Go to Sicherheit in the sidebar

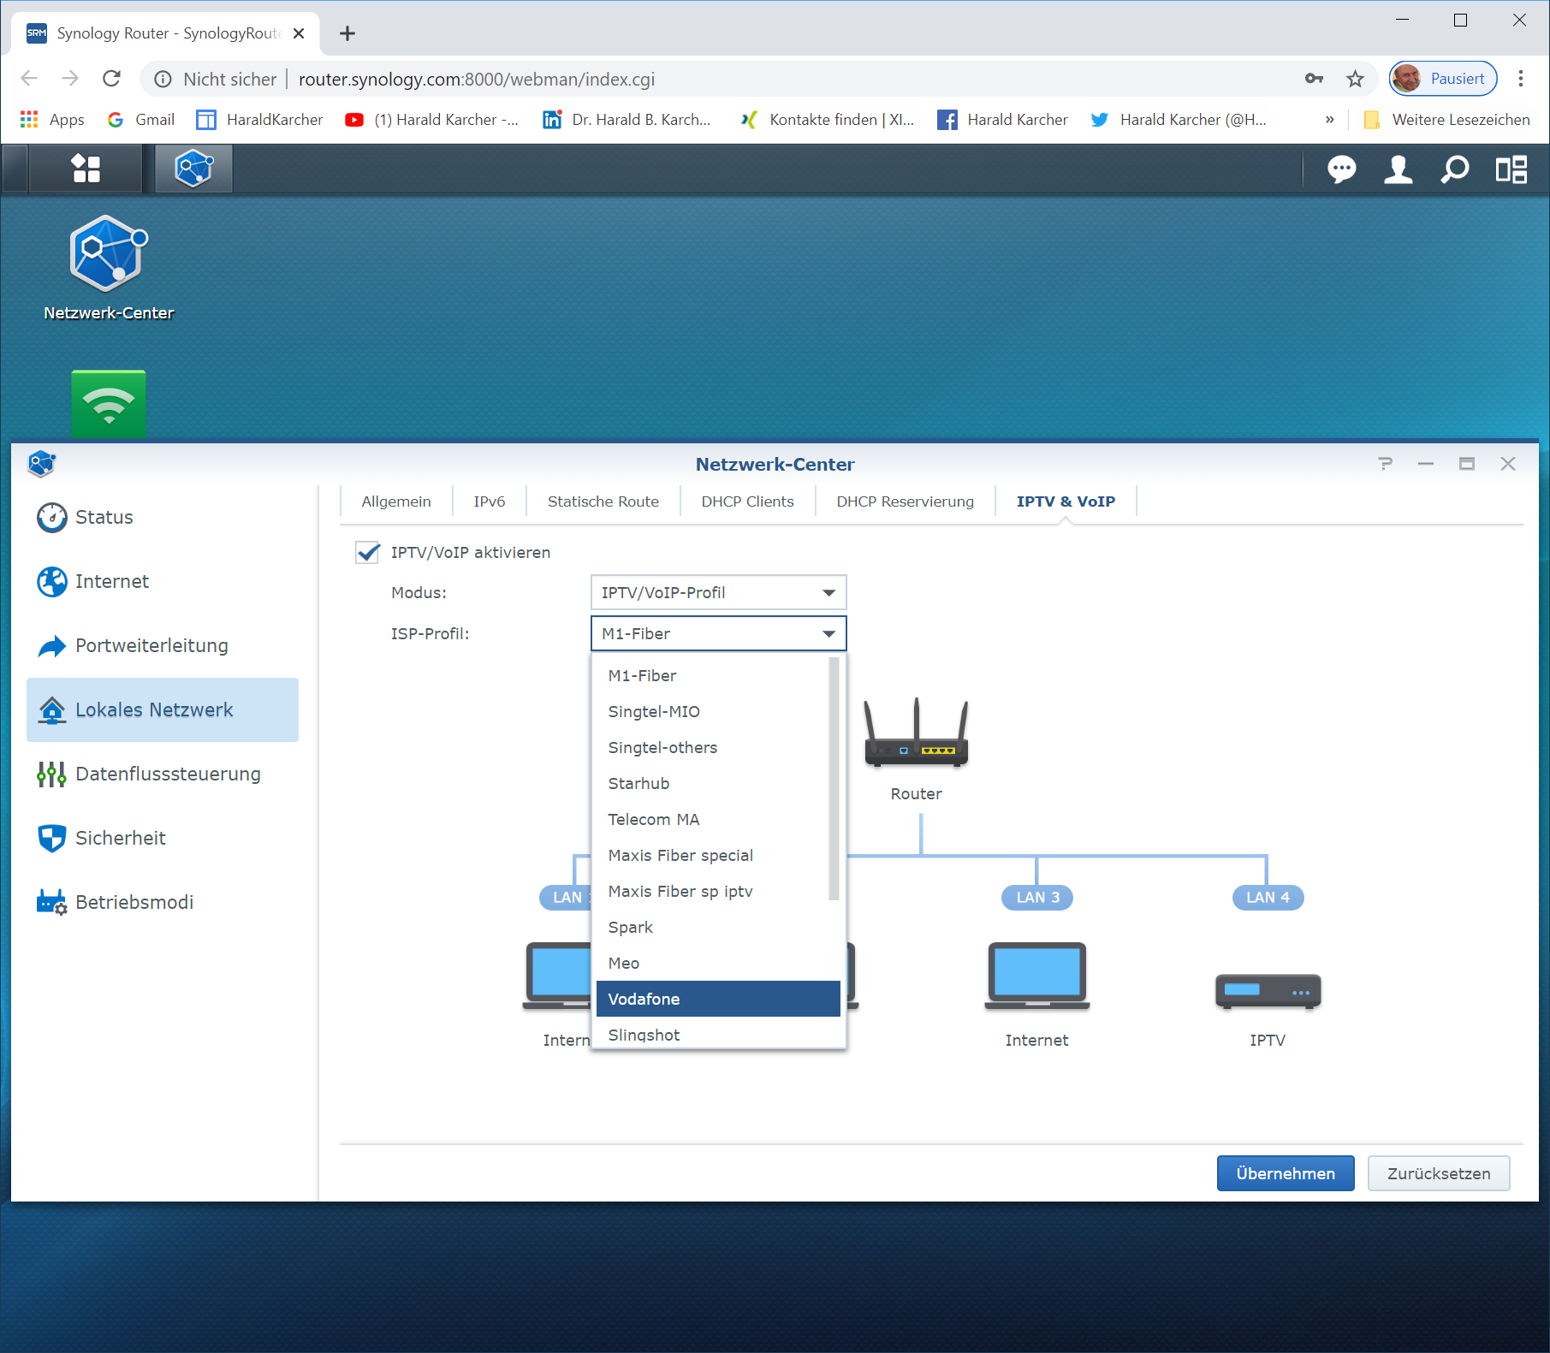120,838
